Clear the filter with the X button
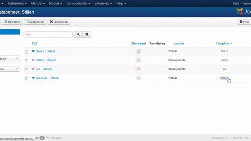Screen dimensions: 251x141 click(87, 34)
